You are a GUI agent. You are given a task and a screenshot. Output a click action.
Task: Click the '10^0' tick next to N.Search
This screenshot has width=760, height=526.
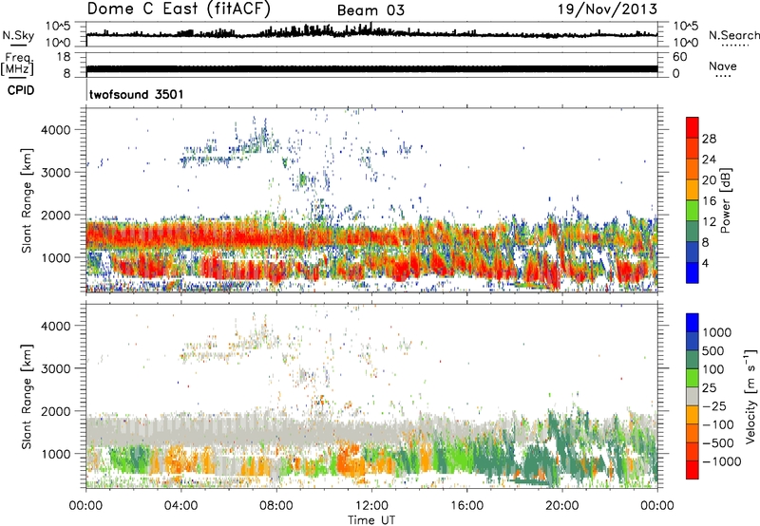[x=686, y=43]
